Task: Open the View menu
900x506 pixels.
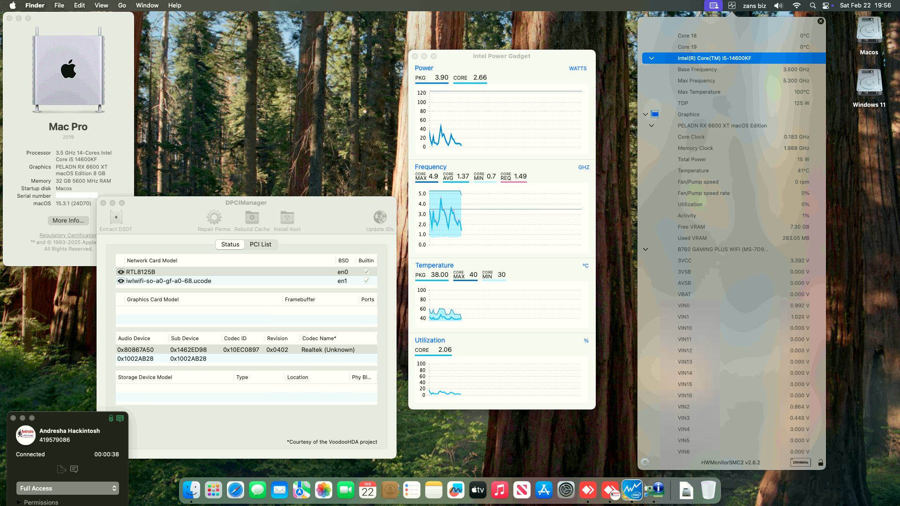Action: 101,6
